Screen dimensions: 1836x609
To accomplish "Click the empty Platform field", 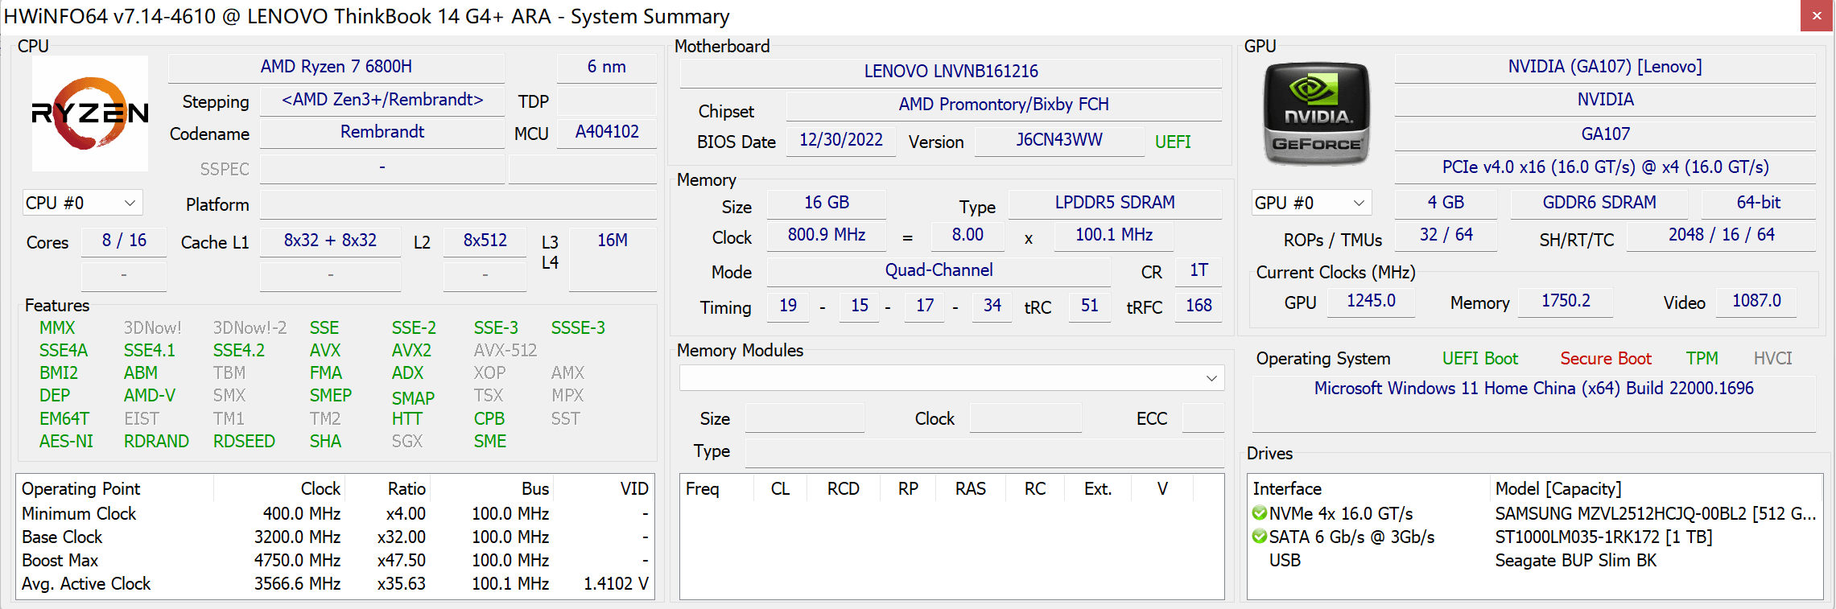I will click(x=457, y=204).
